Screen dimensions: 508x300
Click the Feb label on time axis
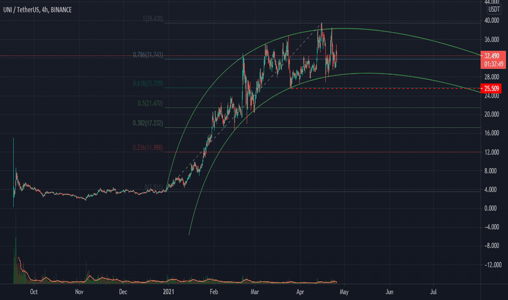pyautogui.click(x=214, y=292)
